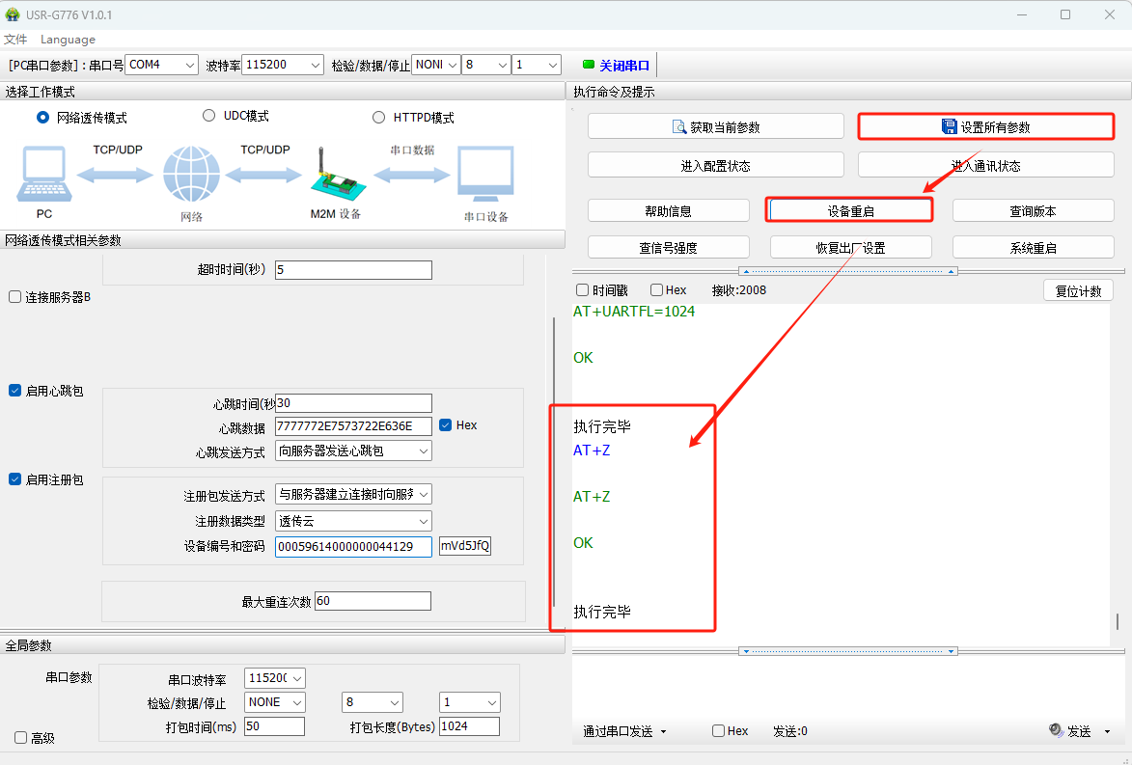This screenshot has height=765, width=1132.
Task: Disable the 启用心跳包 checkbox
Action: tap(14, 391)
